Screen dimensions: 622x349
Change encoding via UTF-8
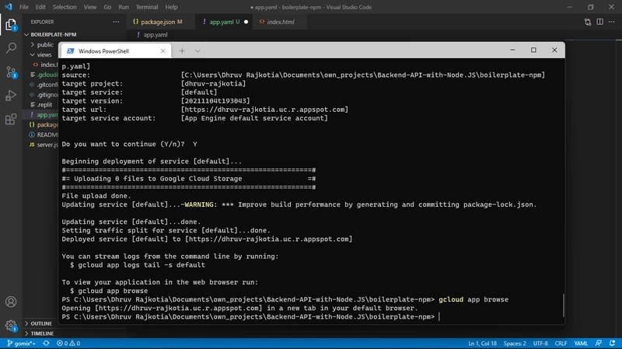click(x=540, y=344)
